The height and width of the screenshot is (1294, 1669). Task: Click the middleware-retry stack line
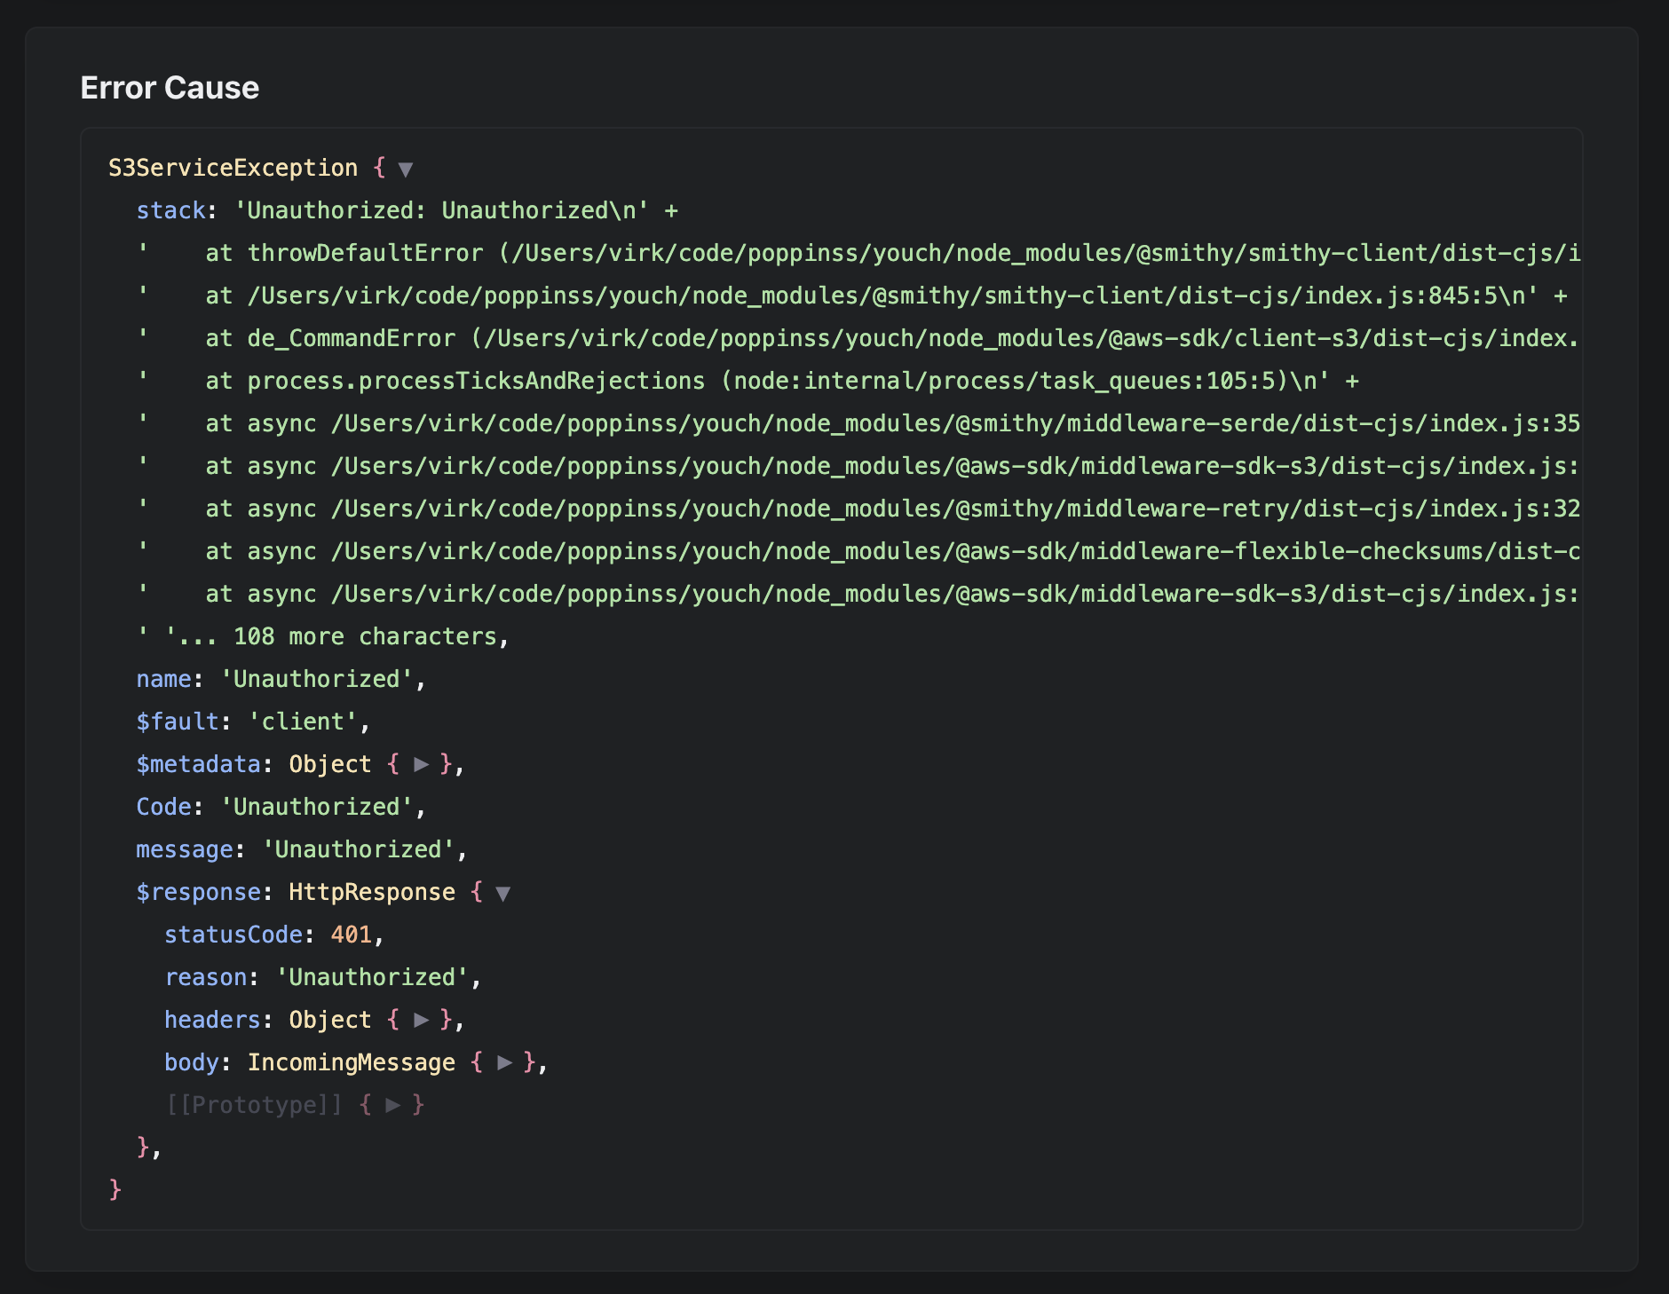click(858, 509)
